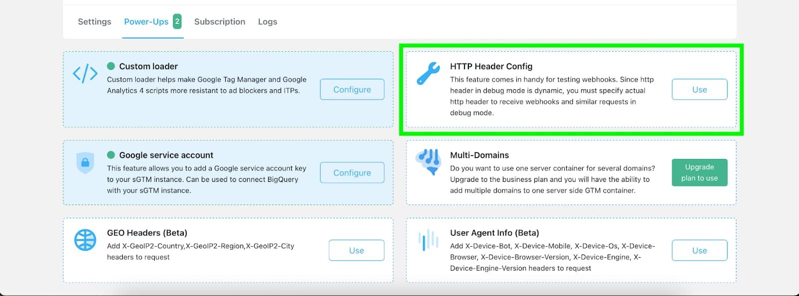The image size is (799, 296).
Task: Click the Google service account shield lock icon
Action: (85, 162)
